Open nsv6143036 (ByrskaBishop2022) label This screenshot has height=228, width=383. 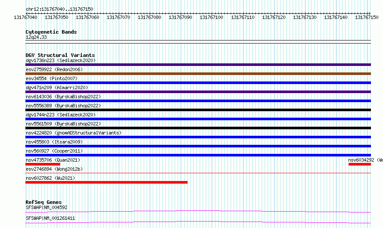coord(63,97)
